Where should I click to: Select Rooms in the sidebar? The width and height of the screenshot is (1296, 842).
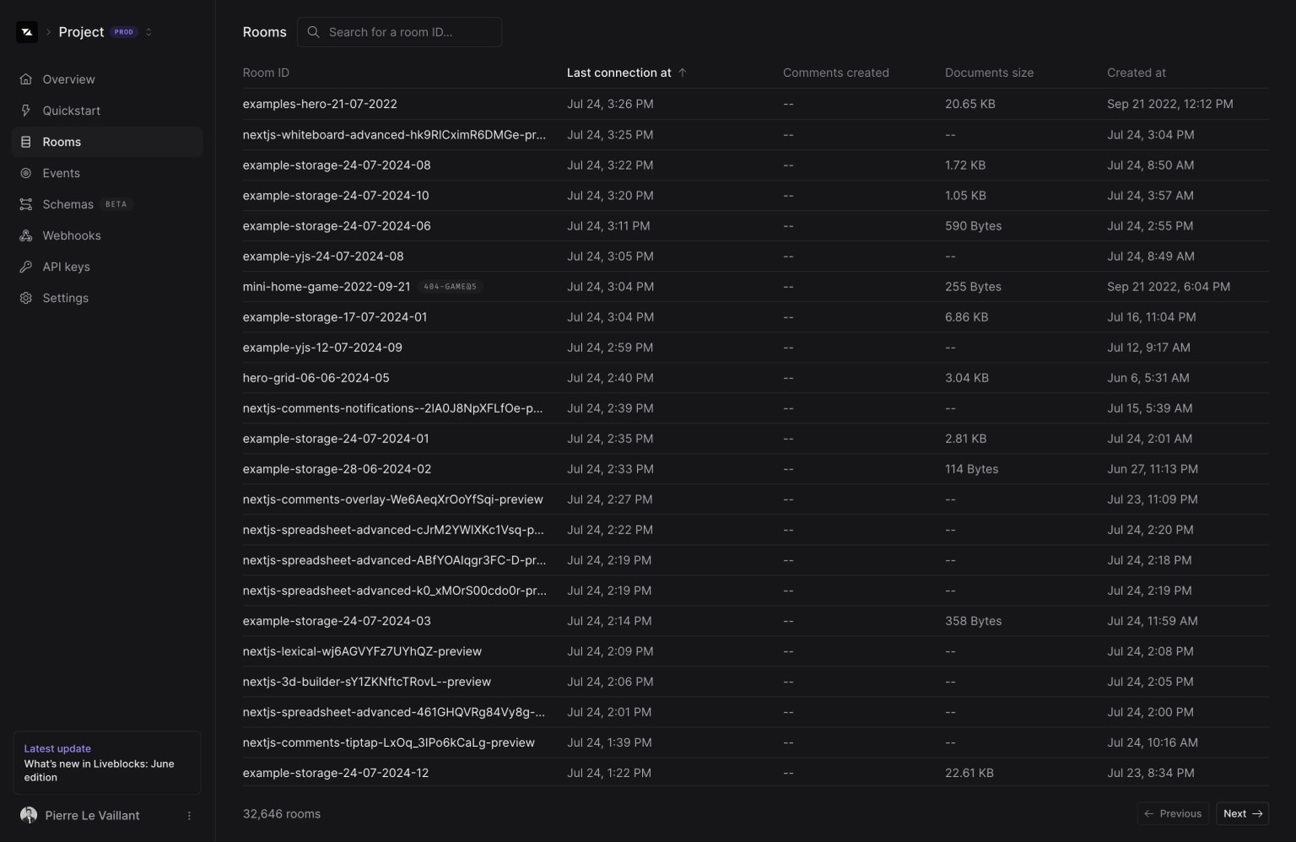pyautogui.click(x=62, y=142)
